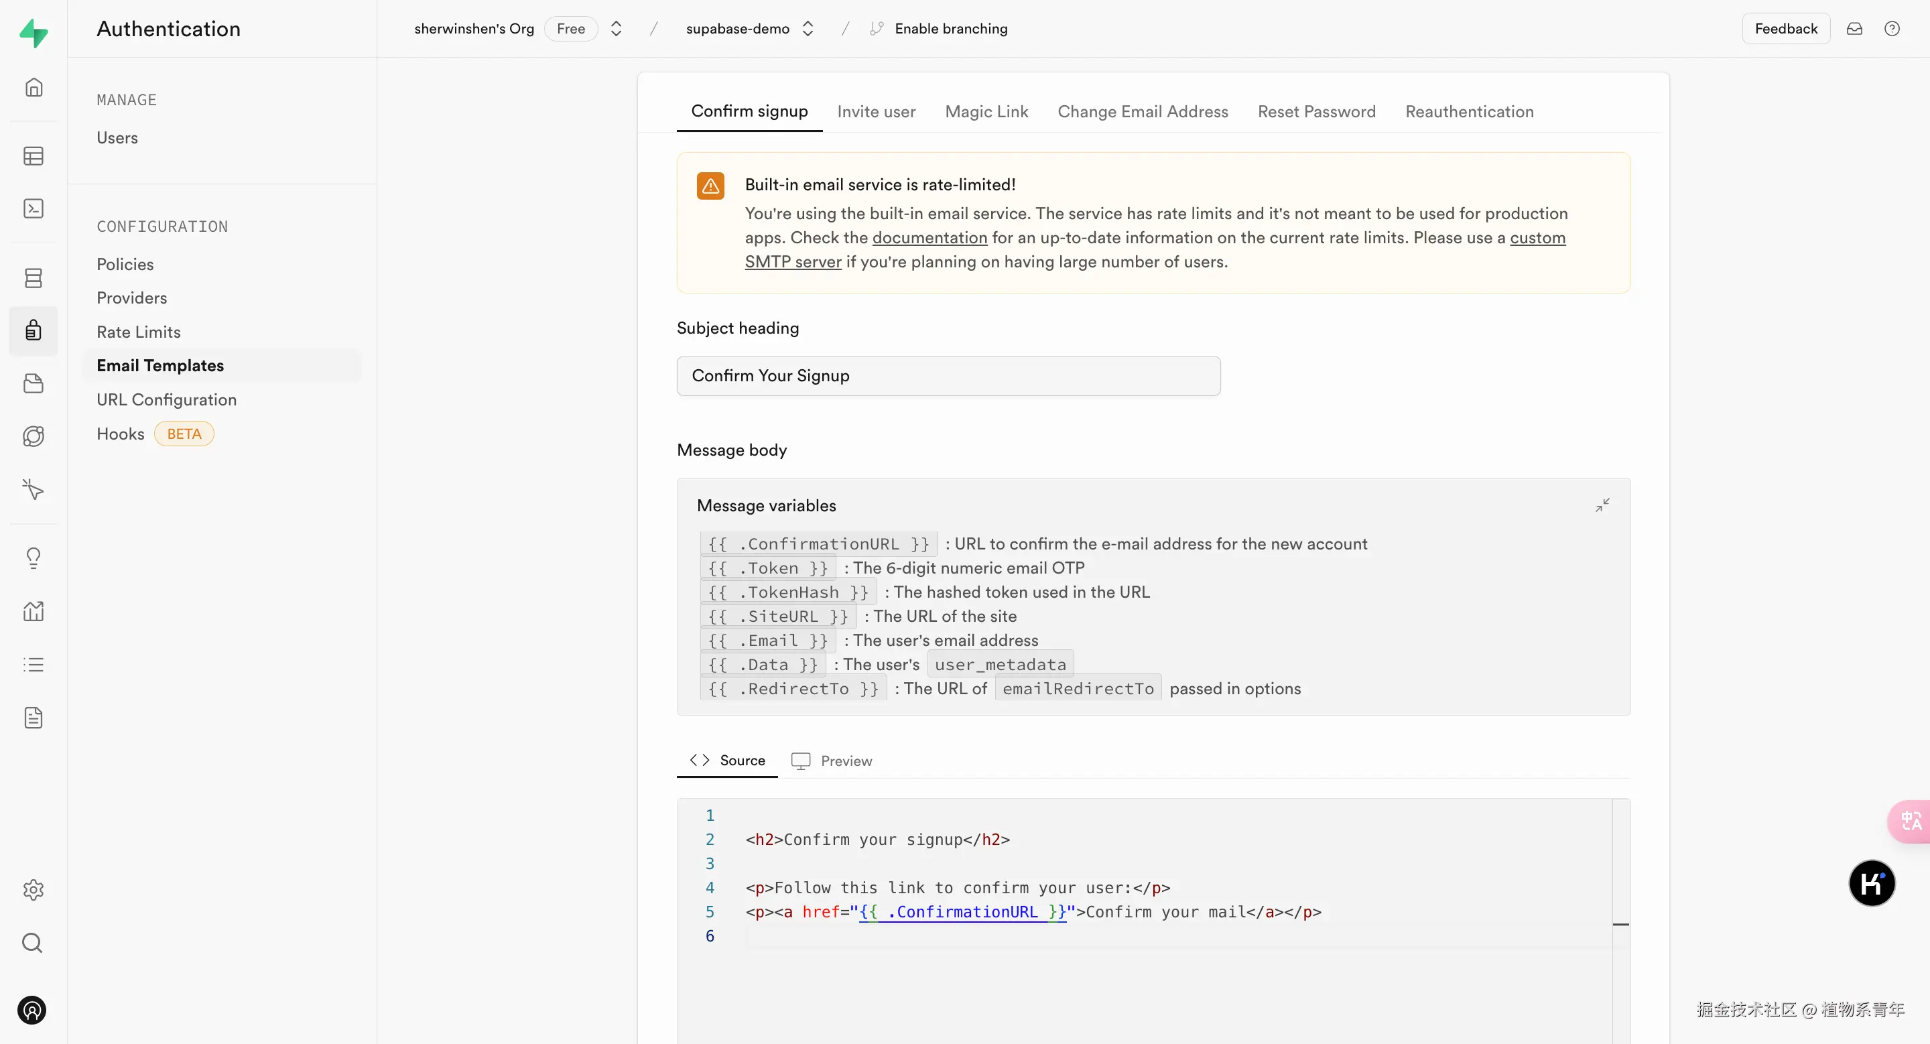Open the Database icon in sidebar

point(33,278)
